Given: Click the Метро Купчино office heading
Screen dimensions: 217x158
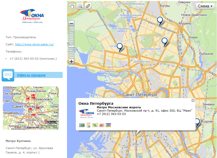Looking at the screenshot, I should pyautogui.click(x=18, y=141).
